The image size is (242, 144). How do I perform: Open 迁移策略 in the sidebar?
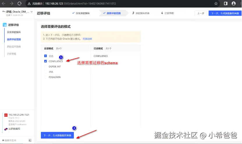pos(11,54)
